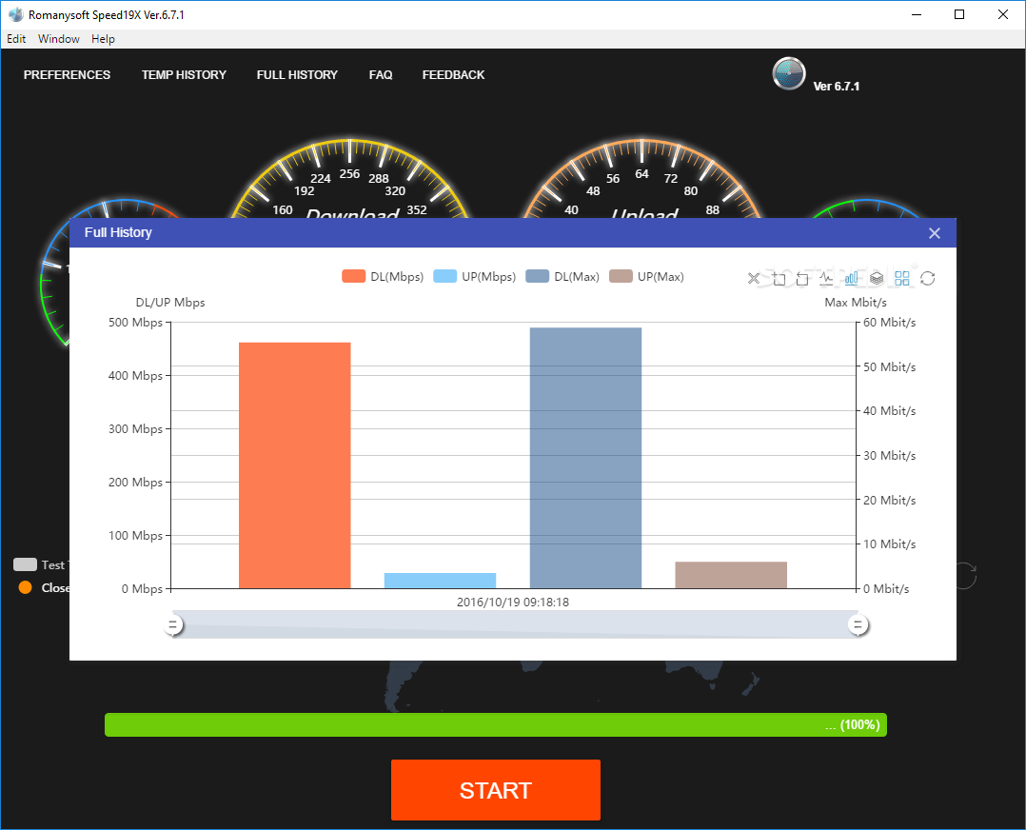Click the right data zoom slider handle
The width and height of the screenshot is (1026, 830).
[x=858, y=625]
